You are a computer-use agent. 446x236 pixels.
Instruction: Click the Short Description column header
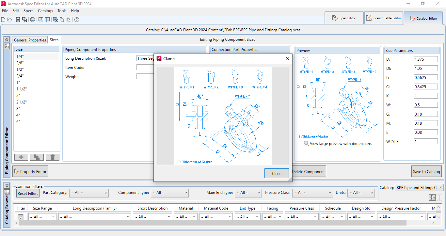pyautogui.click(x=152, y=208)
